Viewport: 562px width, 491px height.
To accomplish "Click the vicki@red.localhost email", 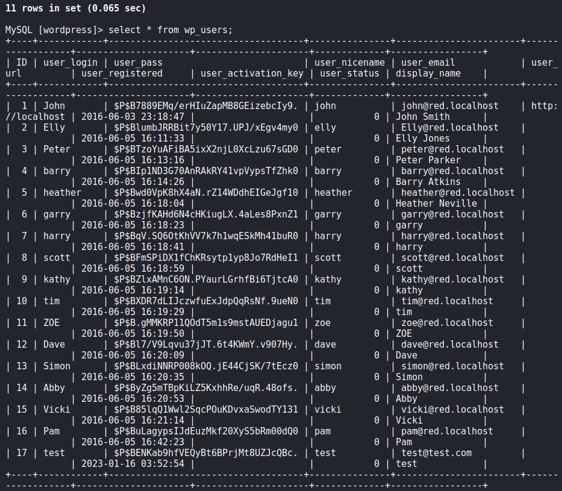I will [452, 410].
